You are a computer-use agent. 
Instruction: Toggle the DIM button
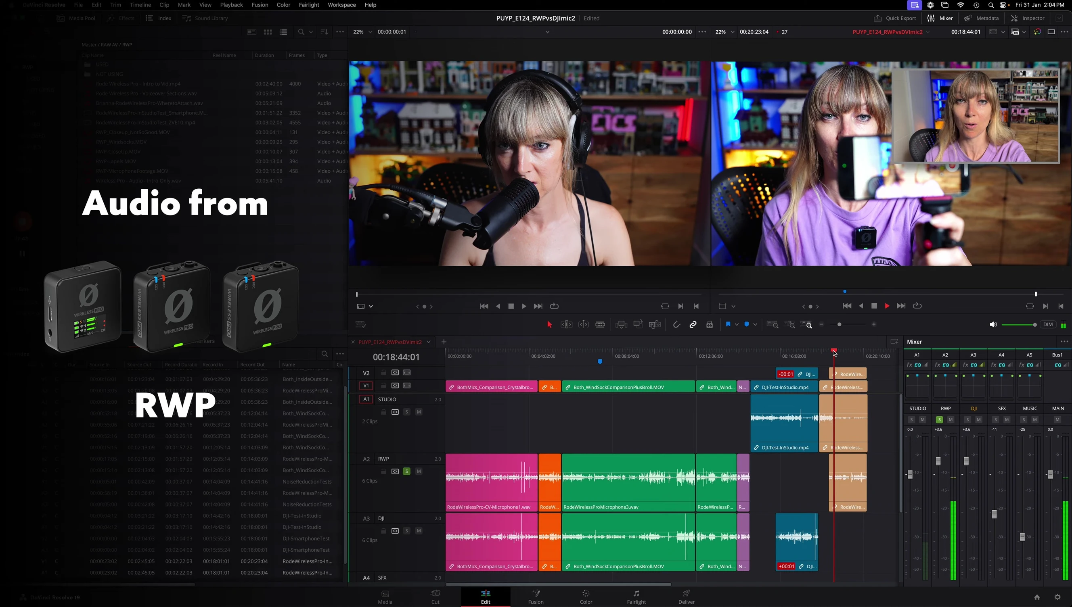tap(1048, 325)
